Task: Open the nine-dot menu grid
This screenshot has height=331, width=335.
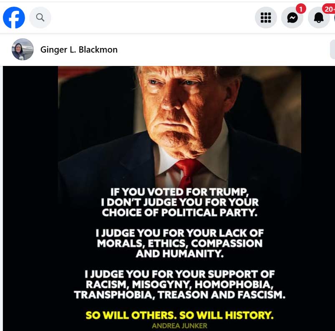Action: 266,18
